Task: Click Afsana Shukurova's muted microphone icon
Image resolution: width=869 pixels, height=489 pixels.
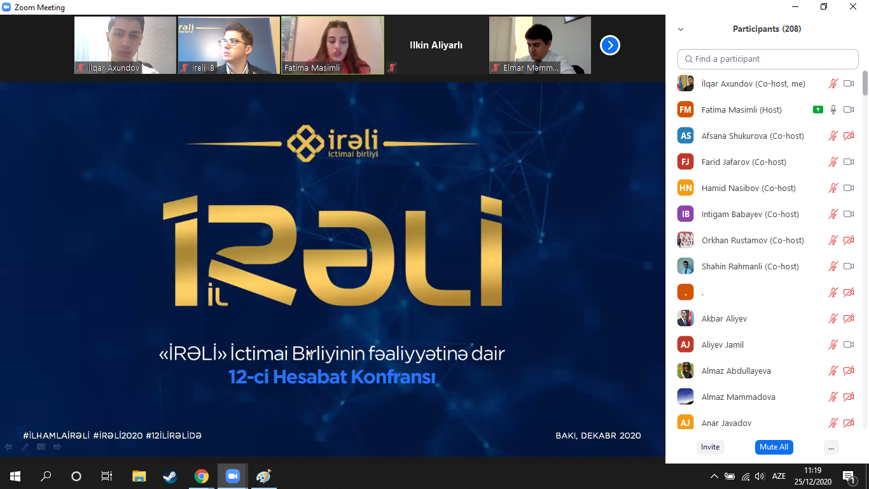Action: pyautogui.click(x=833, y=136)
